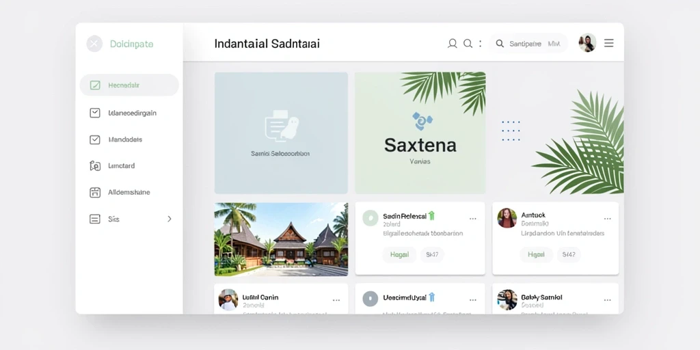Click the checkbox icon next to Ulaneoedirgain
700x350 pixels.
coord(95,113)
